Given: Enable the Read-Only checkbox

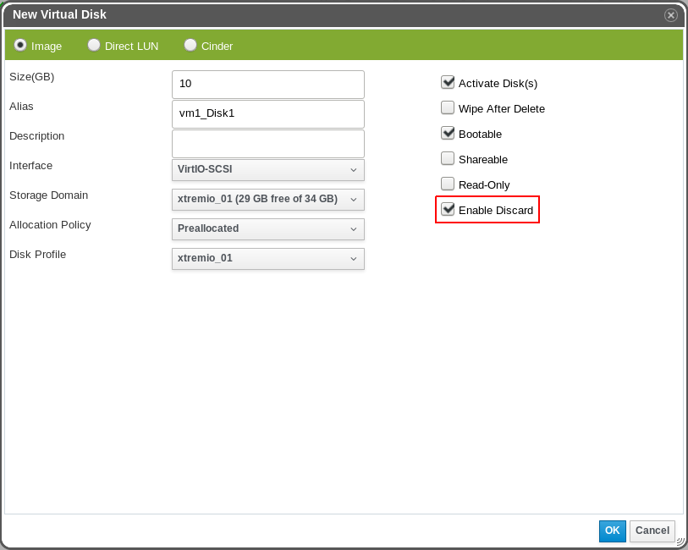Looking at the screenshot, I should click(448, 184).
